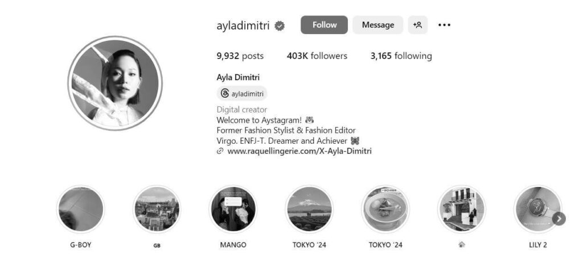583x280 pixels.
Task: Open the Mount Fuji TOKYO '24 highlight
Action: pyautogui.click(x=309, y=210)
